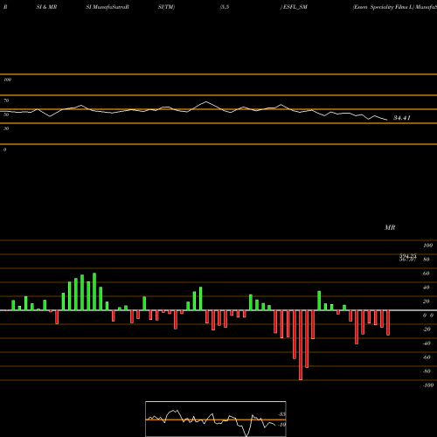Click the RSI axis label 70
The image size is (437, 437).
(x=6, y=101)
